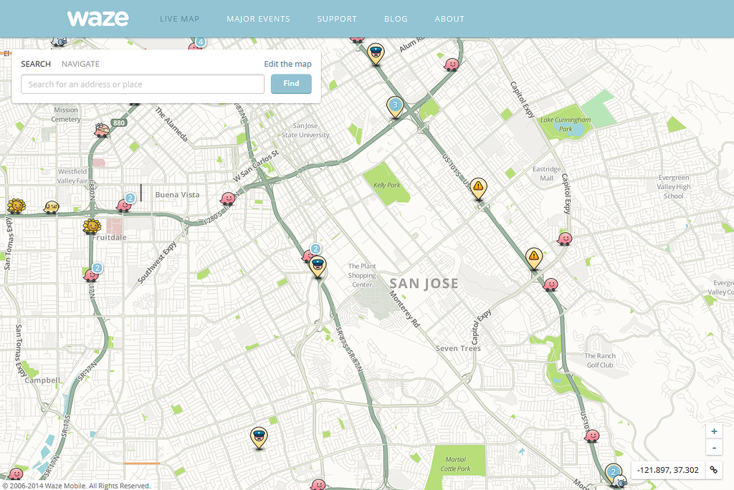Viewport: 734px width, 490px height.
Task: Open the police marker next to Martial Cottle Park
Action: [258, 436]
